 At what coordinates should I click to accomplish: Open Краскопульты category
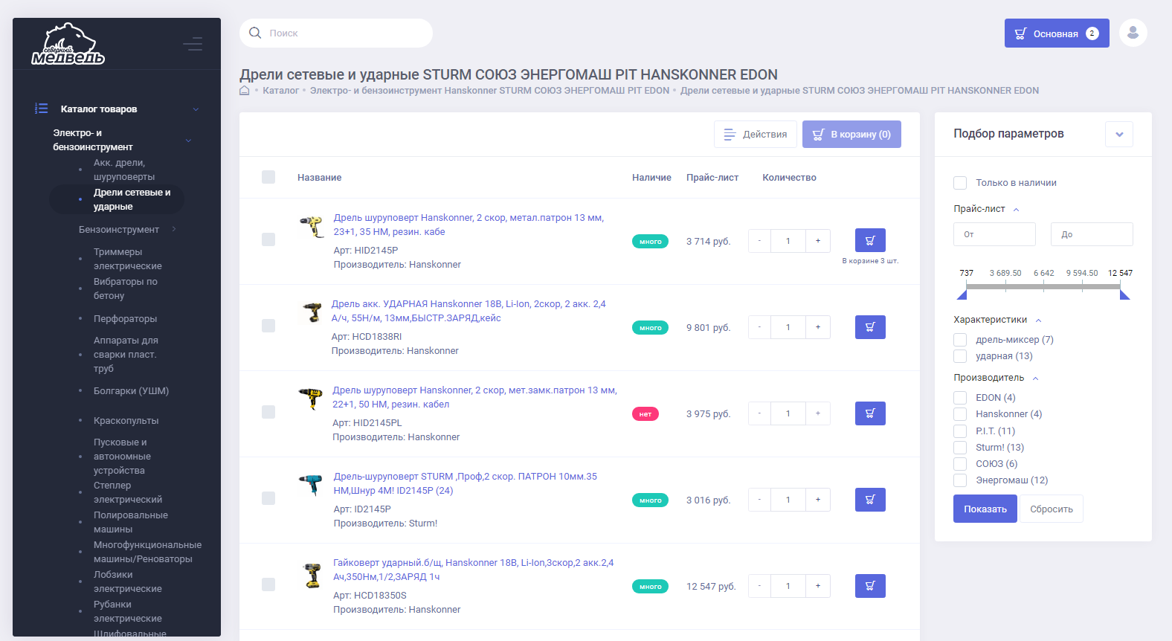[x=126, y=421]
